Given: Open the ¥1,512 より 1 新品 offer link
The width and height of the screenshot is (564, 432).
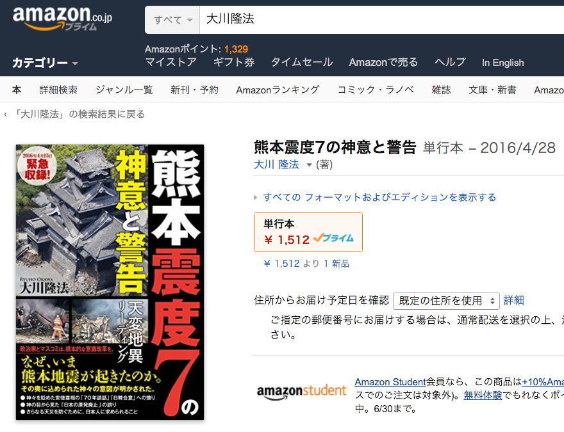Looking at the screenshot, I should coord(306,264).
